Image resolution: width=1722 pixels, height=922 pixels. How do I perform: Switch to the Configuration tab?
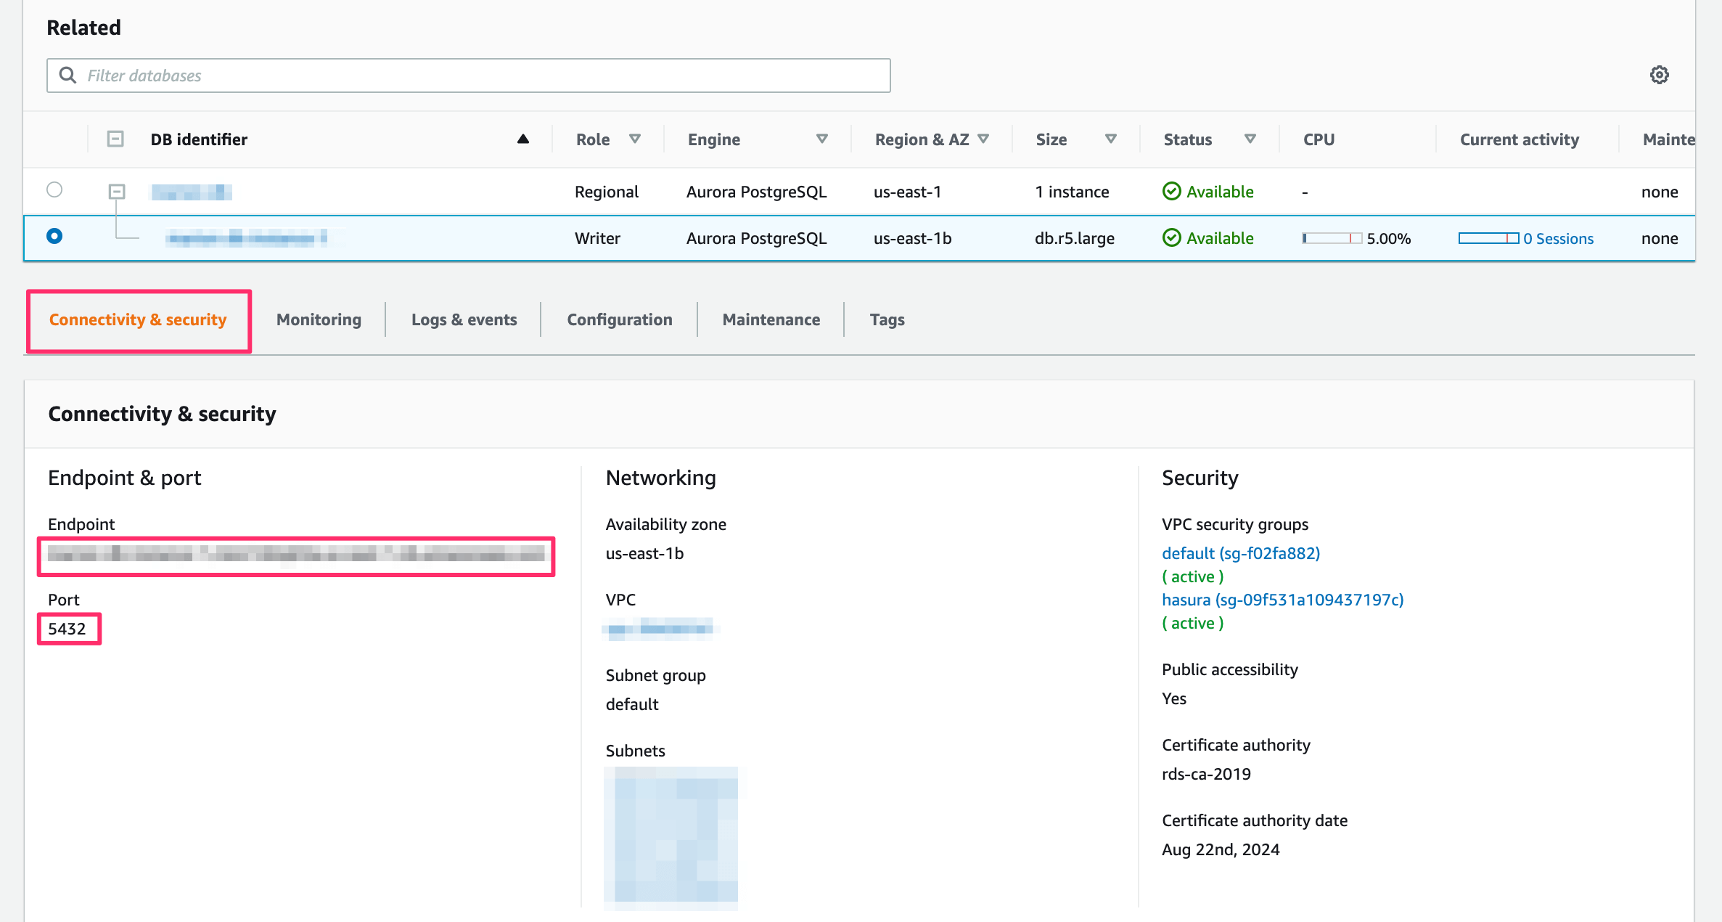(x=620, y=319)
